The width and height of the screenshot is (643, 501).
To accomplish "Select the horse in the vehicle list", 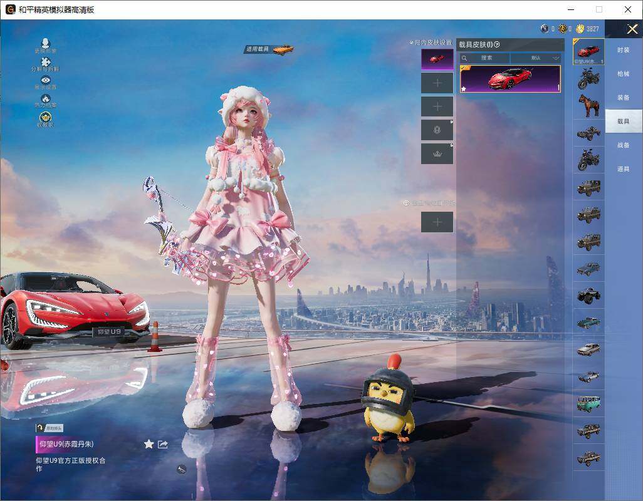I will [588, 105].
